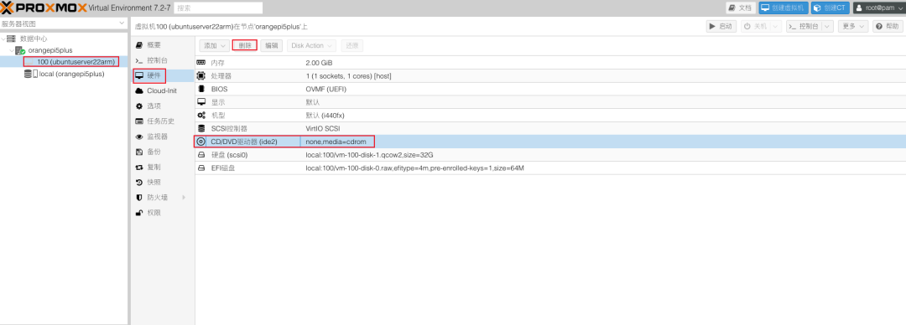
Task: Focus the 搜索 search field
Action: [218, 8]
